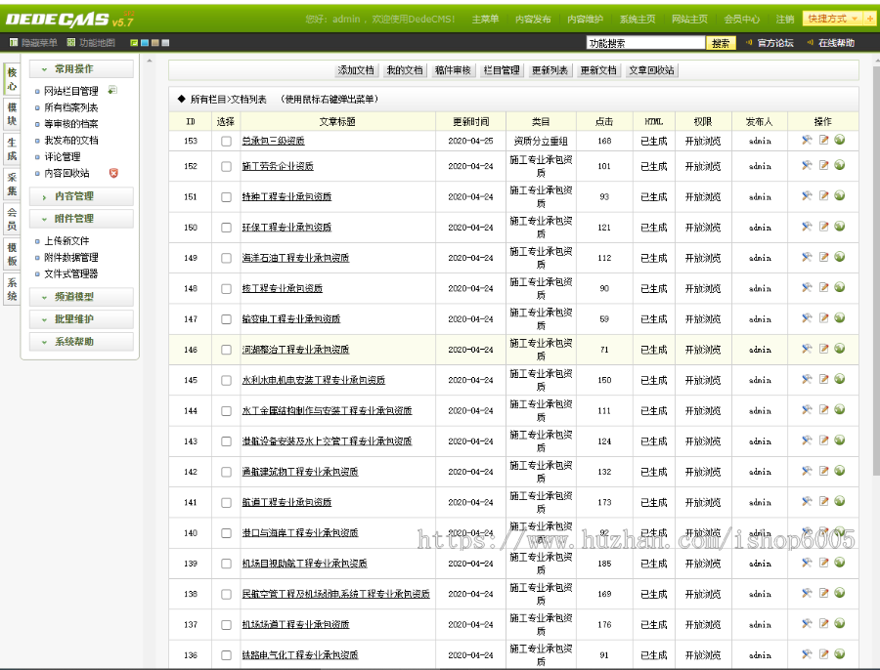
Task: Tick the checkbox in row 141
Action: tap(226, 503)
